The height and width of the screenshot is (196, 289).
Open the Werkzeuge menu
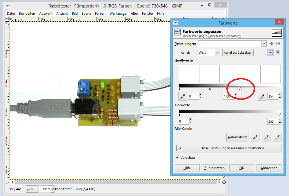click(118, 14)
